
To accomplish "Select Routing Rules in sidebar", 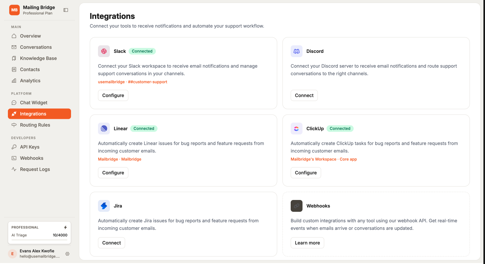I will tap(39, 125).
